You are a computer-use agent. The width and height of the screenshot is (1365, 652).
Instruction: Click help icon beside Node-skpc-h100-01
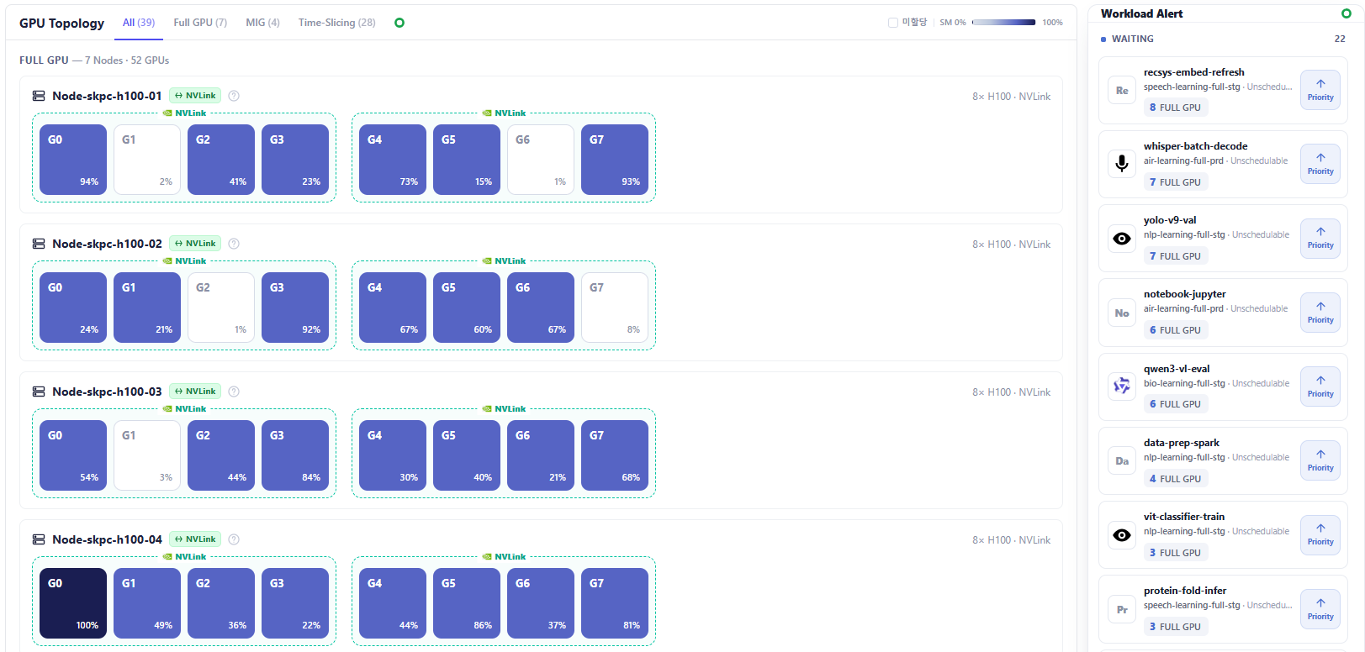point(234,96)
